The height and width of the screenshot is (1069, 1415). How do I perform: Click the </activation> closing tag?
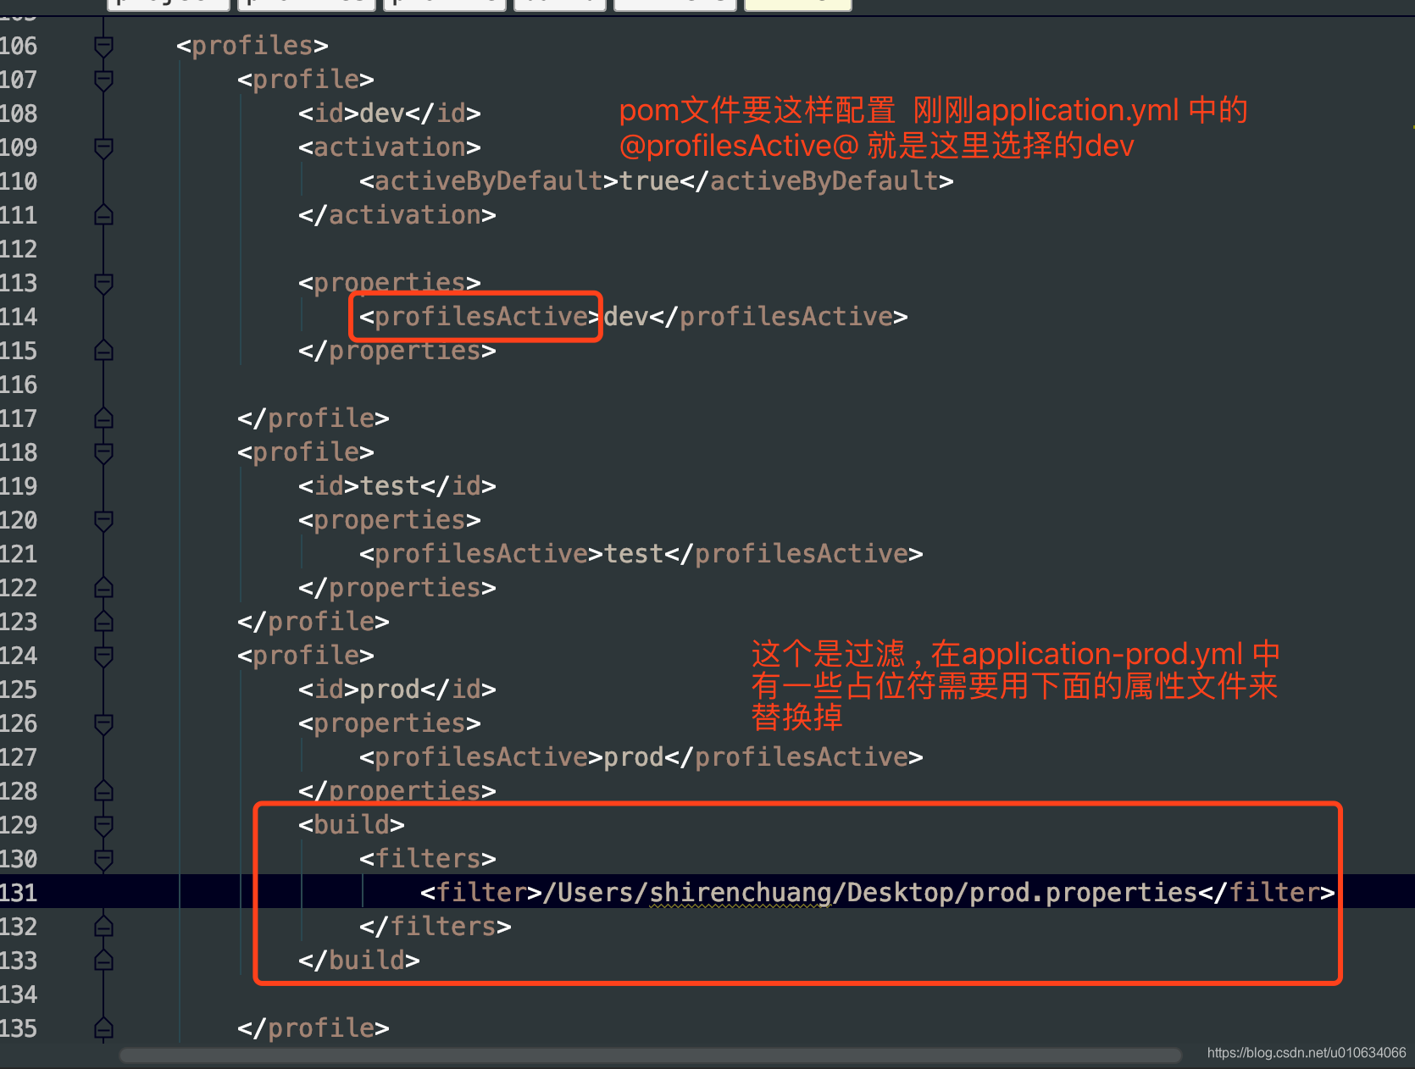point(397,215)
